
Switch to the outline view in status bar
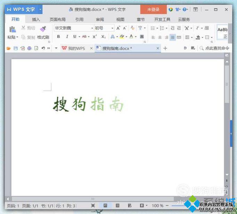click(x=117, y=206)
